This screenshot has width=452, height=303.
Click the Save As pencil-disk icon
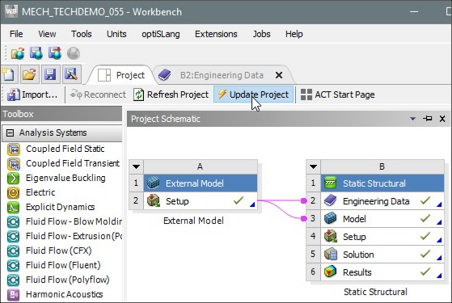point(71,74)
